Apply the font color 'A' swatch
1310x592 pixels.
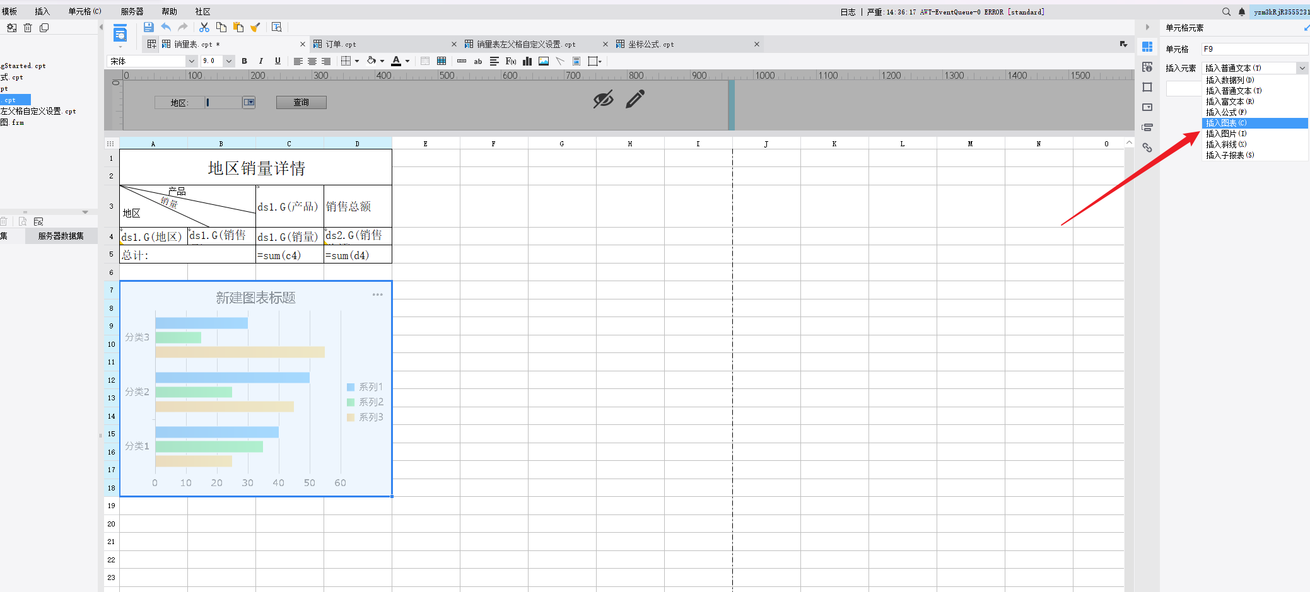396,61
